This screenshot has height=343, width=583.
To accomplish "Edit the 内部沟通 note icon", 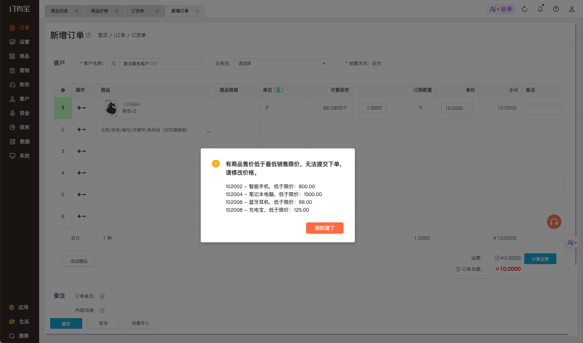I will coord(102,311).
